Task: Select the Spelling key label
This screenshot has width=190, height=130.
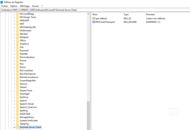Action: [24, 110]
